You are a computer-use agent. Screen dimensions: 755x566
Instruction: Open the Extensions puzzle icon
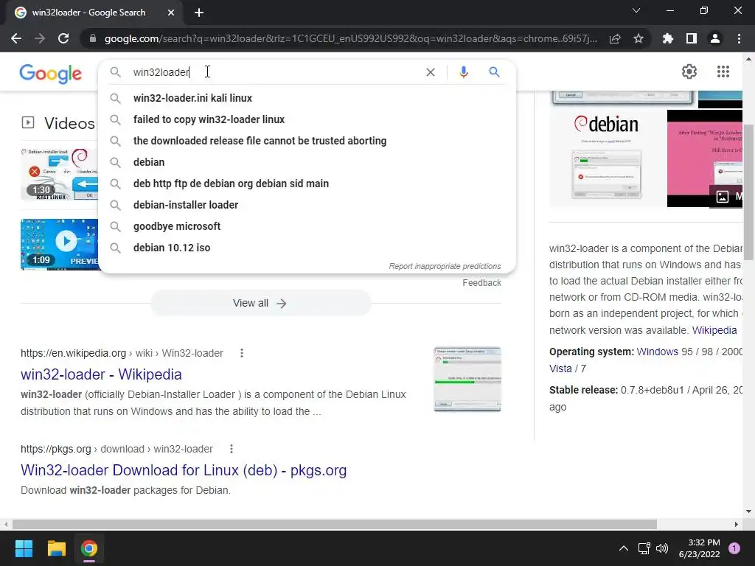pos(668,38)
